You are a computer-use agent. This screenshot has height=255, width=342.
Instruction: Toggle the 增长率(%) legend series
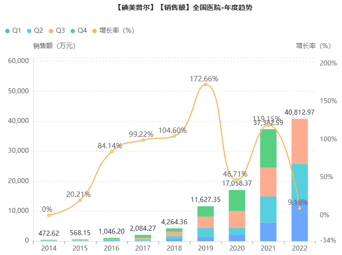[x=113, y=31]
